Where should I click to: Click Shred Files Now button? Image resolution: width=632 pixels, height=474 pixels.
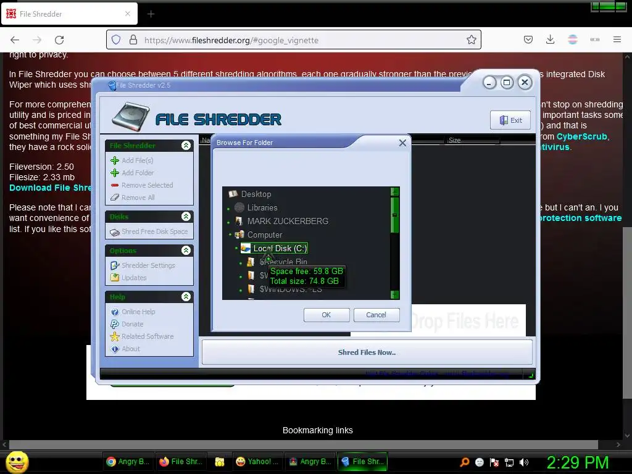[x=367, y=352]
